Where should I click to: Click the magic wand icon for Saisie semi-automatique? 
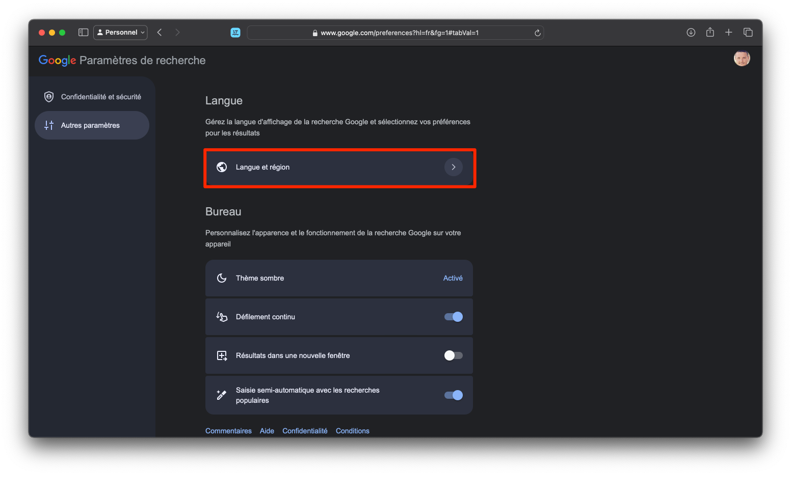pyautogui.click(x=222, y=395)
